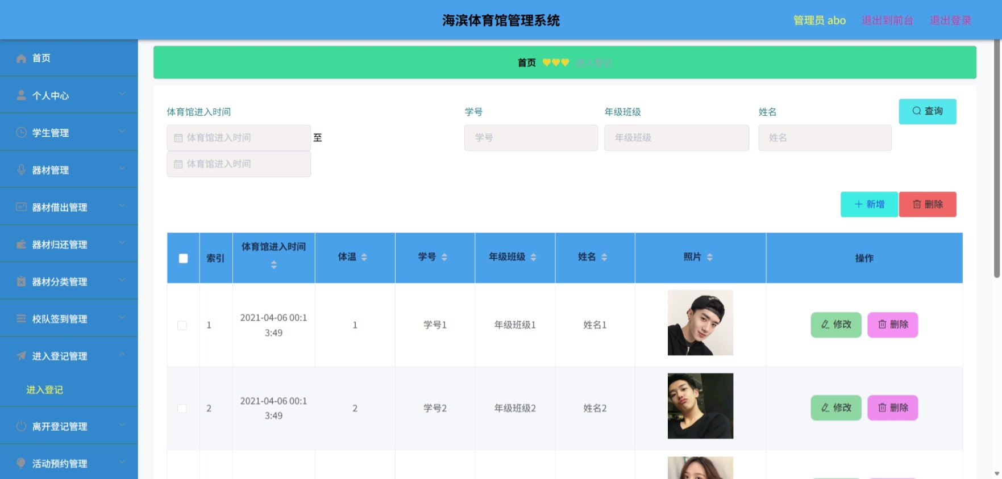
Task: Expand the 学生管理 menu chevron
Action: (122, 131)
